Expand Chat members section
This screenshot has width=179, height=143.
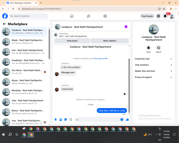point(154,65)
